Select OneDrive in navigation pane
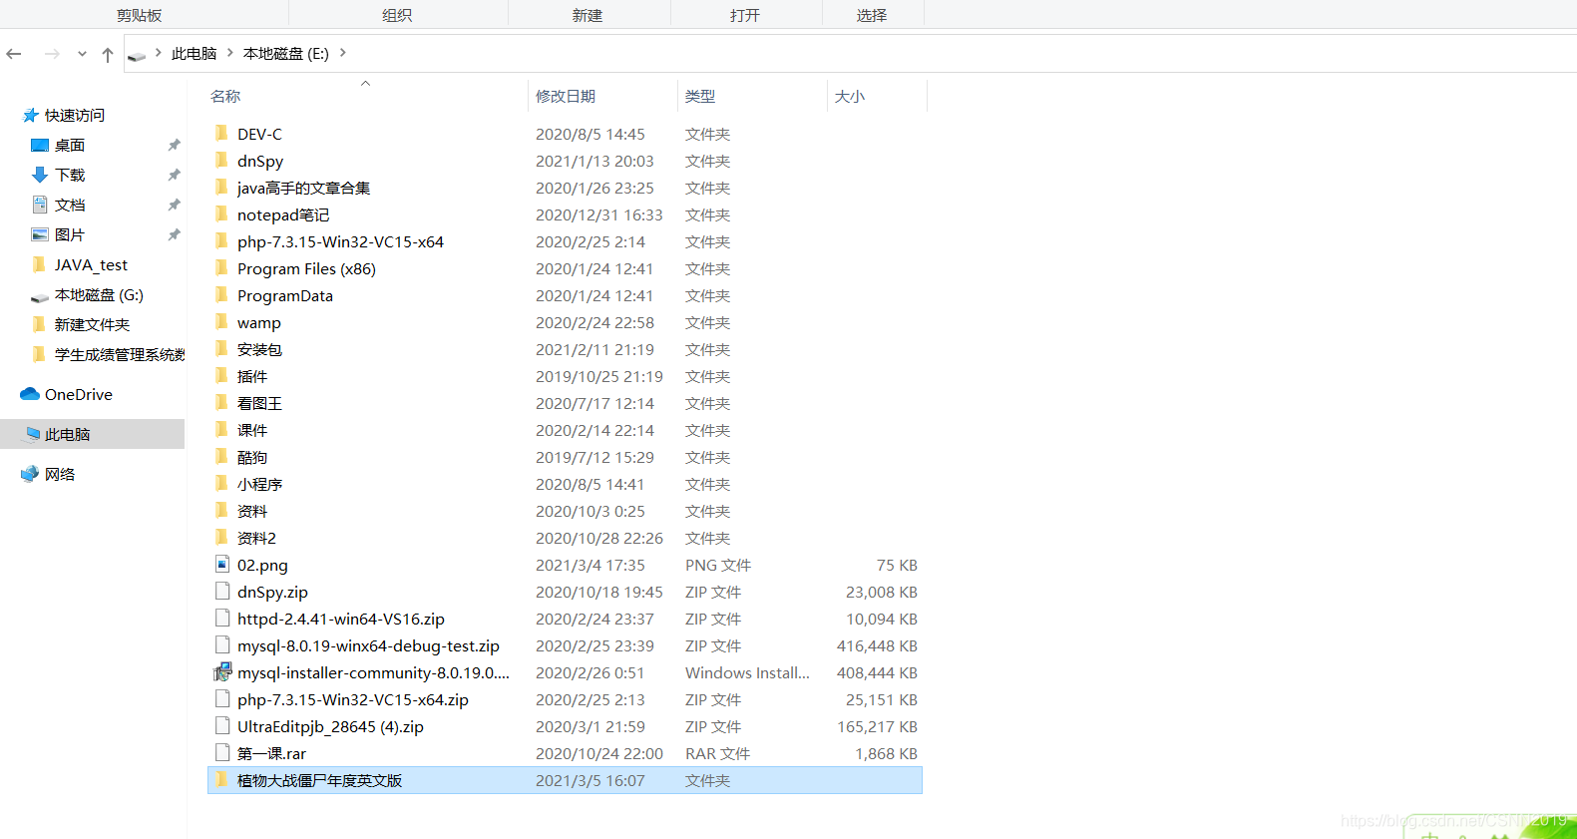This screenshot has width=1577, height=839. coord(79,395)
